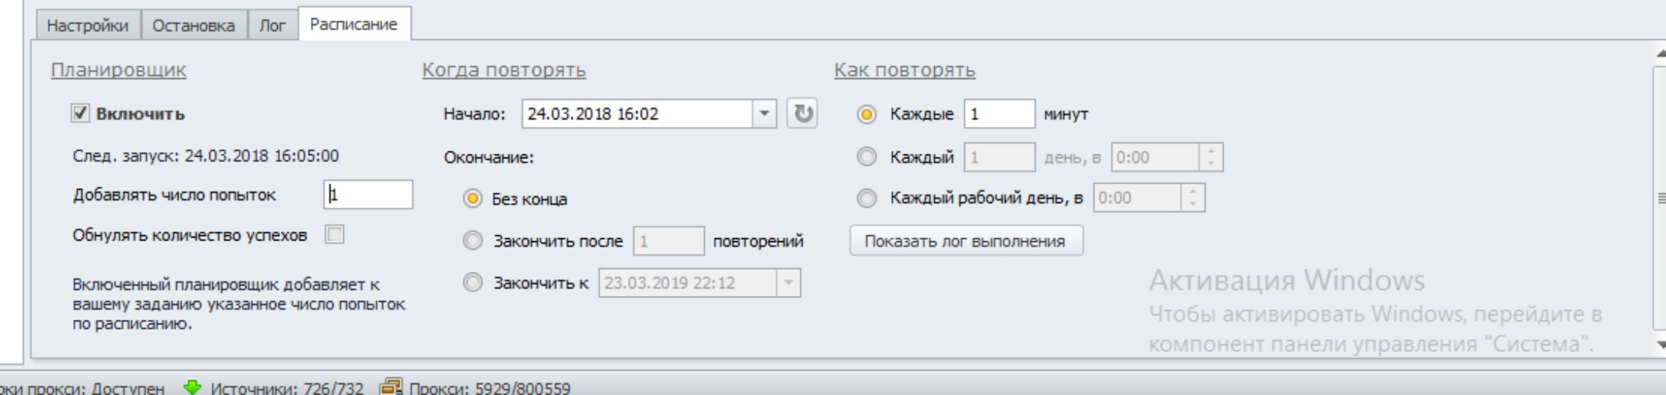Click the proxy list icon beside Прокси
The height and width of the screenshot is (395, 1666).
[391, 387]
